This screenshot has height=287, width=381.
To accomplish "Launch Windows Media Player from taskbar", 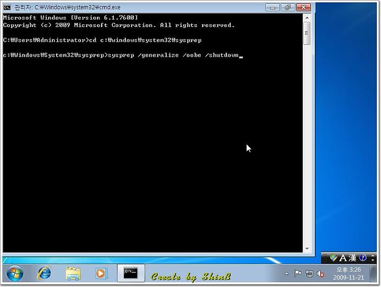I will (101, 273).
